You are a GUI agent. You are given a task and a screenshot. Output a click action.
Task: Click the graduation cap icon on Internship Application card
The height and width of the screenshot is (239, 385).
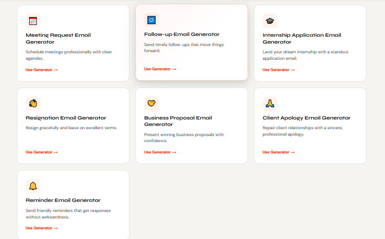point(270,21)
